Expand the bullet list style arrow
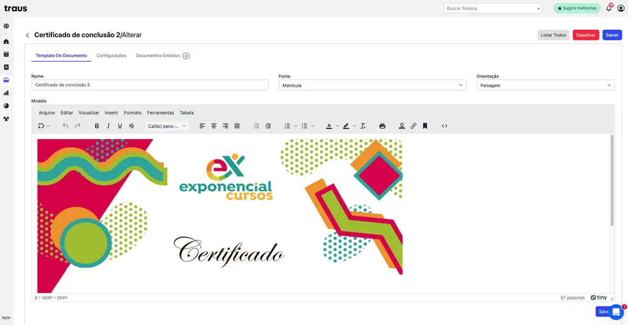Viewport: 628px width, 325px height. click(312, 126)
